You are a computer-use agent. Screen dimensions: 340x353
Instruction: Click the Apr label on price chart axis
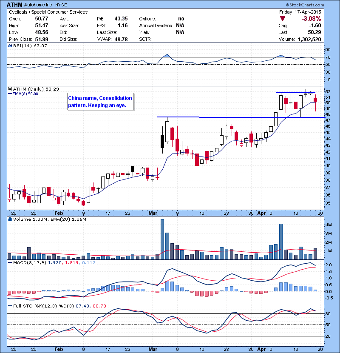point(261,213)
